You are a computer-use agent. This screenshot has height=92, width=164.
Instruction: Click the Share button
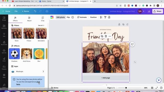click(x=157, y=11)
